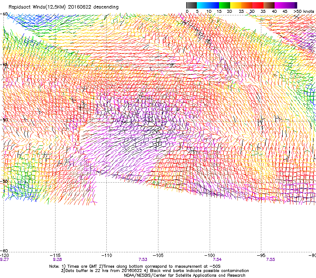The width and height of the screenshot is (316, 278).
Task: Click the '7:55' pass time label
Action: [270, 260]
